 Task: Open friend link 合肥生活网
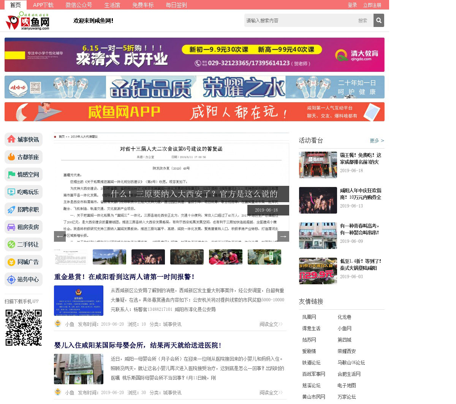coord(349,374)
